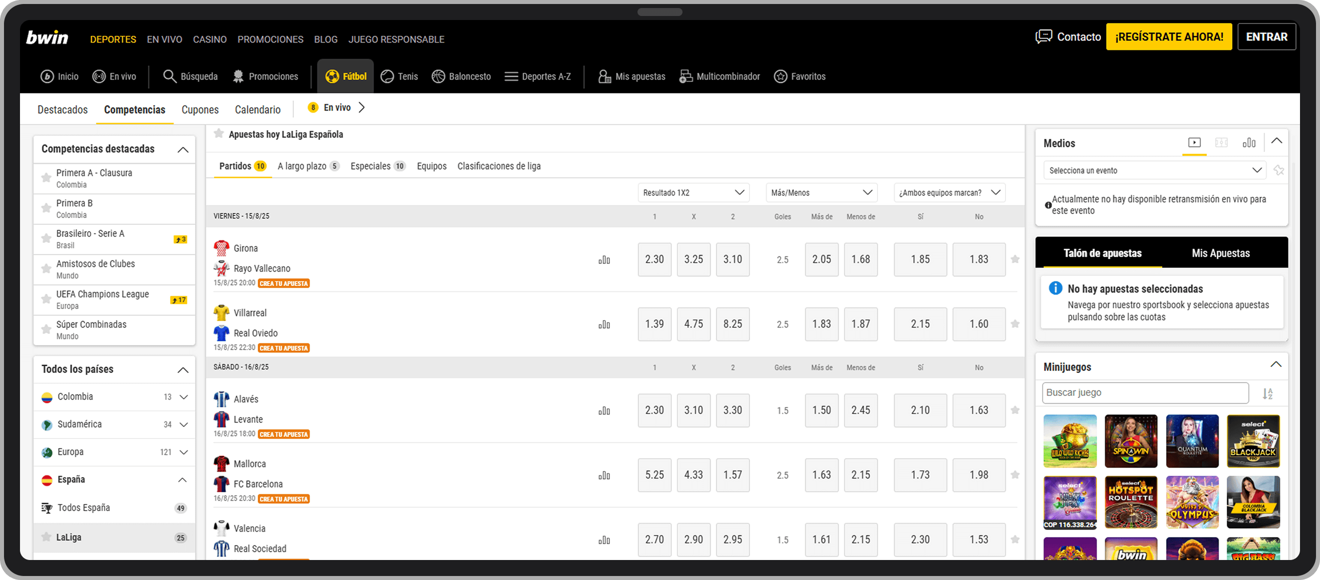Open Selecciona un evento dropdown
The height and width of the screenshot is (580, 1320).
[1155, 170]
